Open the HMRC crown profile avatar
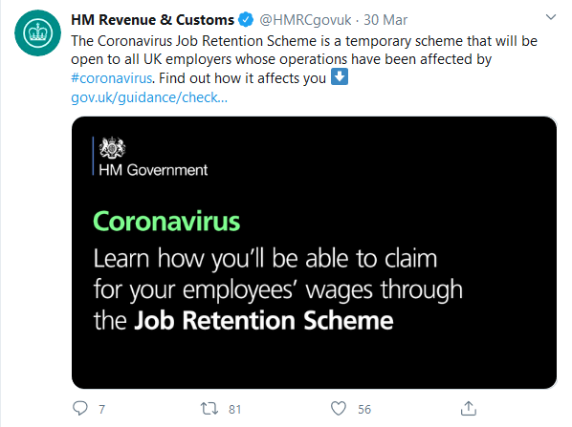 point(37,33)
